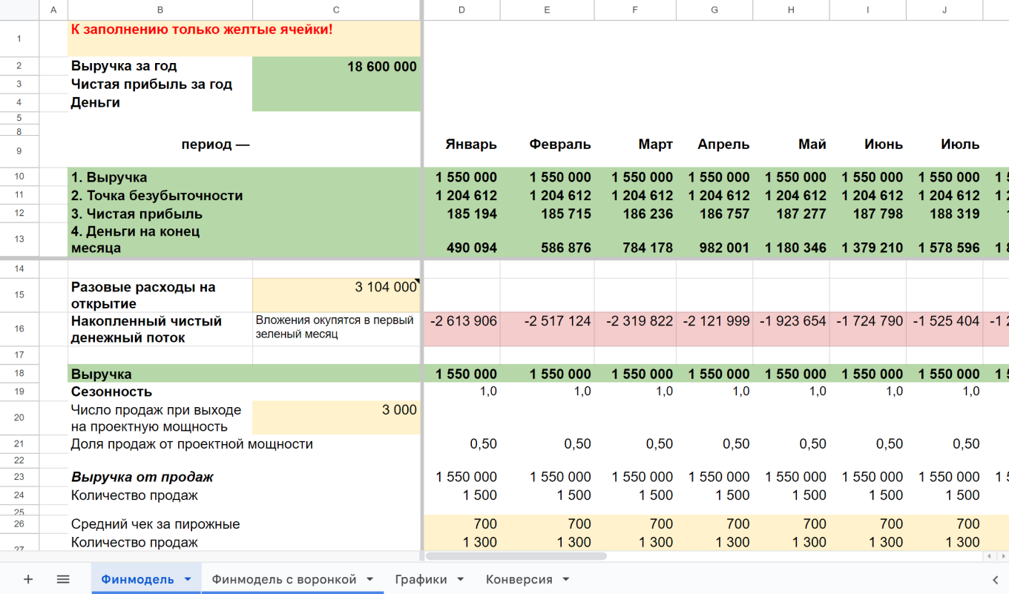Click the side panel collapse arrow
This screenshot has height=594, width=1009.
[995, 580]
